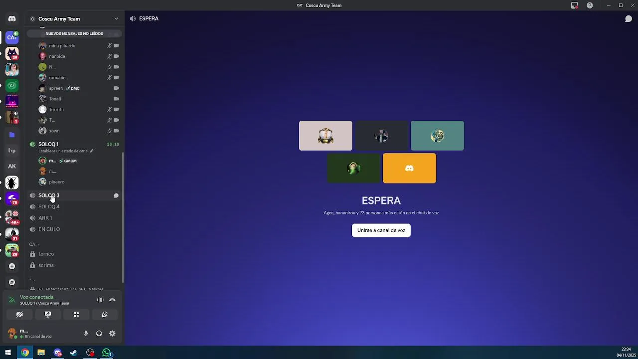Image resolution: width=638 pixels, height=359 pixels.
Task: Collapse the category above EL RINCONCITO DEL AMOR
Action: (x=32, y=280)
